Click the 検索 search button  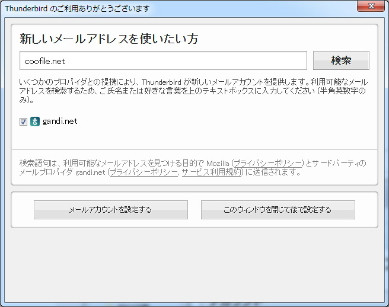(341, 60)
